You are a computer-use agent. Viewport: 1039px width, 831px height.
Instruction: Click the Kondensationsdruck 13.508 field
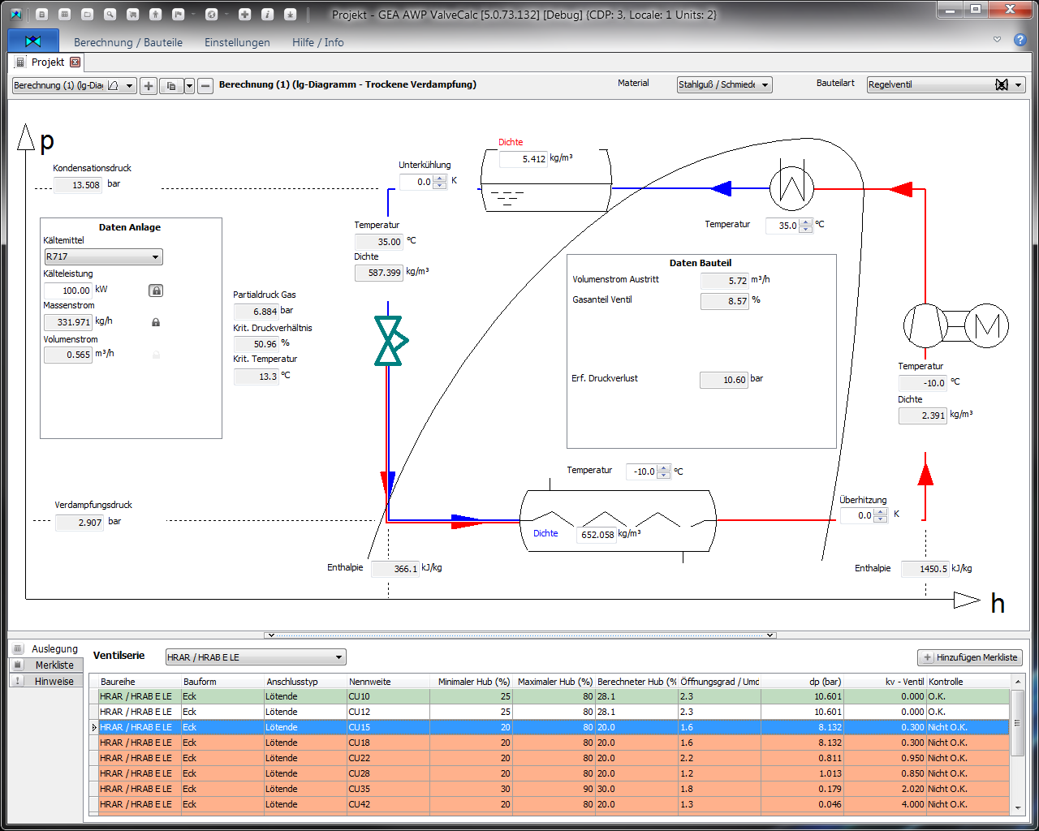pyautogui.click(x=78, y=185)
